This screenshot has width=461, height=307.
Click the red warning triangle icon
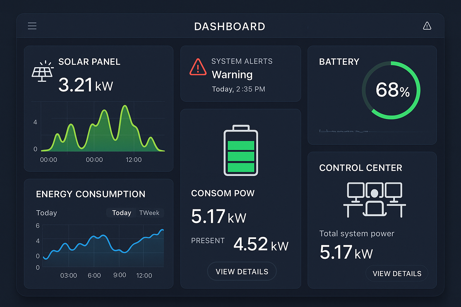(x=198, y=67)
